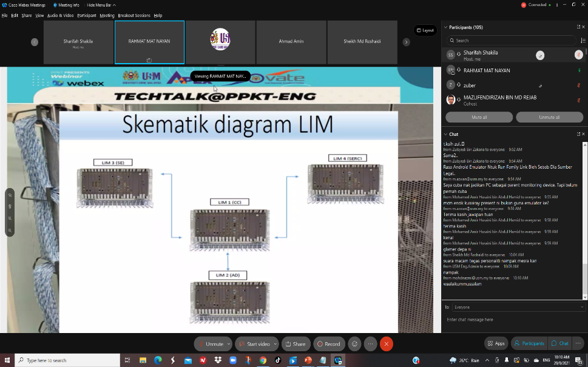
Task: Pop out the Participants panel
Action: point(578,27)
